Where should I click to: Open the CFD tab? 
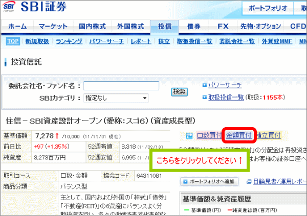point(298,27)
